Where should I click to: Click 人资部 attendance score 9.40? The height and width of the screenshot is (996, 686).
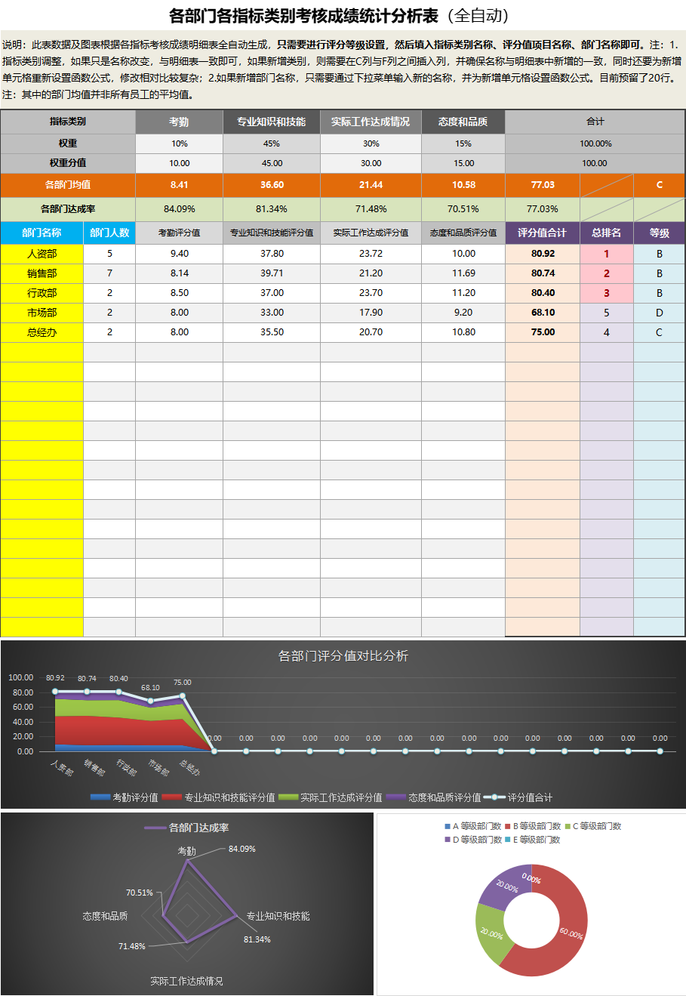click(179, 254)
